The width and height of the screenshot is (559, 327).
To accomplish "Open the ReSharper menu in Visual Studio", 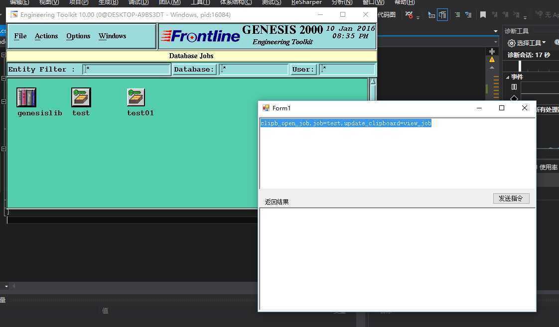I will click(x=306, y=2).
